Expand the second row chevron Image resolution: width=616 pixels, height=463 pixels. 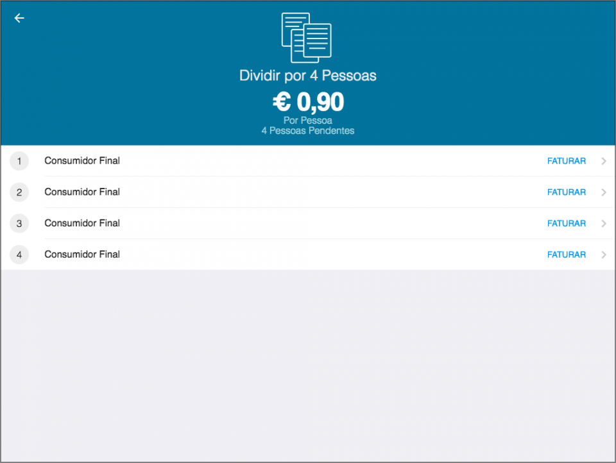tap(604, 192)
